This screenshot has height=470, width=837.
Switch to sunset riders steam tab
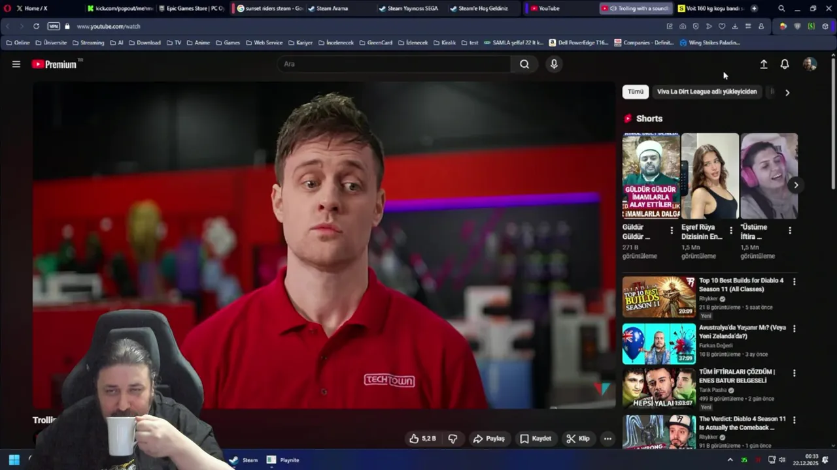coord(269,8)
